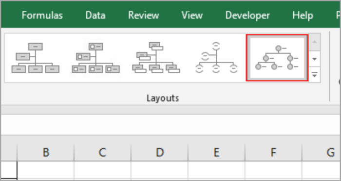The height and width of the screenshot is (181, 341).
Task: Expand the full Layouts gallery
Action: [315, 75]
